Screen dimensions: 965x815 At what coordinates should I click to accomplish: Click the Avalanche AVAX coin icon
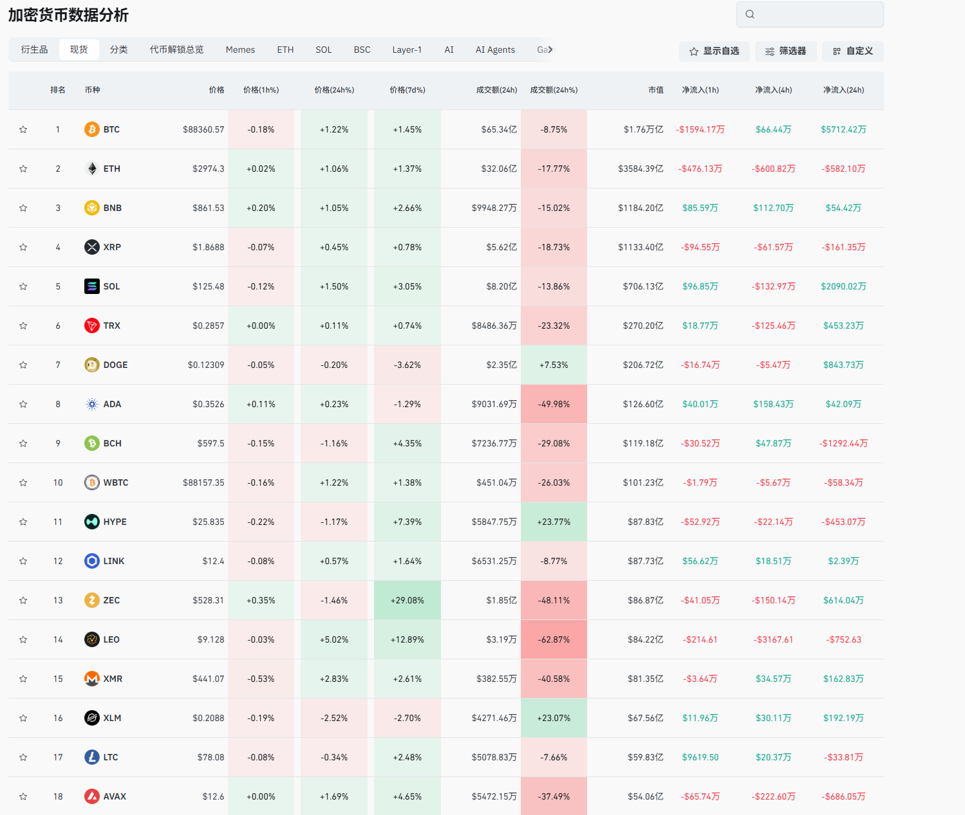point(92,796)
